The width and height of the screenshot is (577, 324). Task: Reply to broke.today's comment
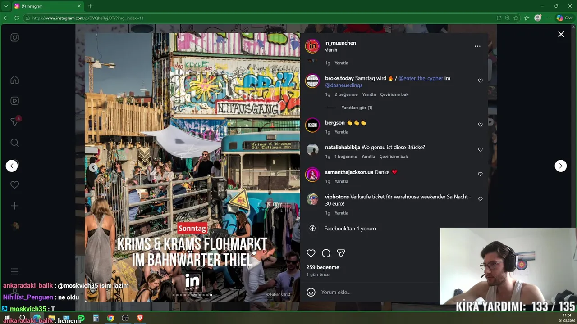[x=369, y=94]
